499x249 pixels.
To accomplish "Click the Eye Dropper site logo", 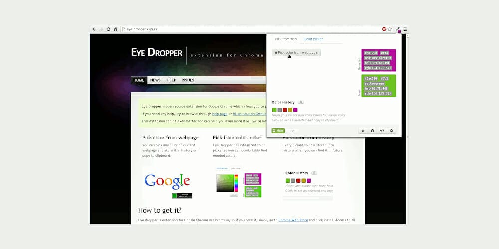I will tap(157, 52).
